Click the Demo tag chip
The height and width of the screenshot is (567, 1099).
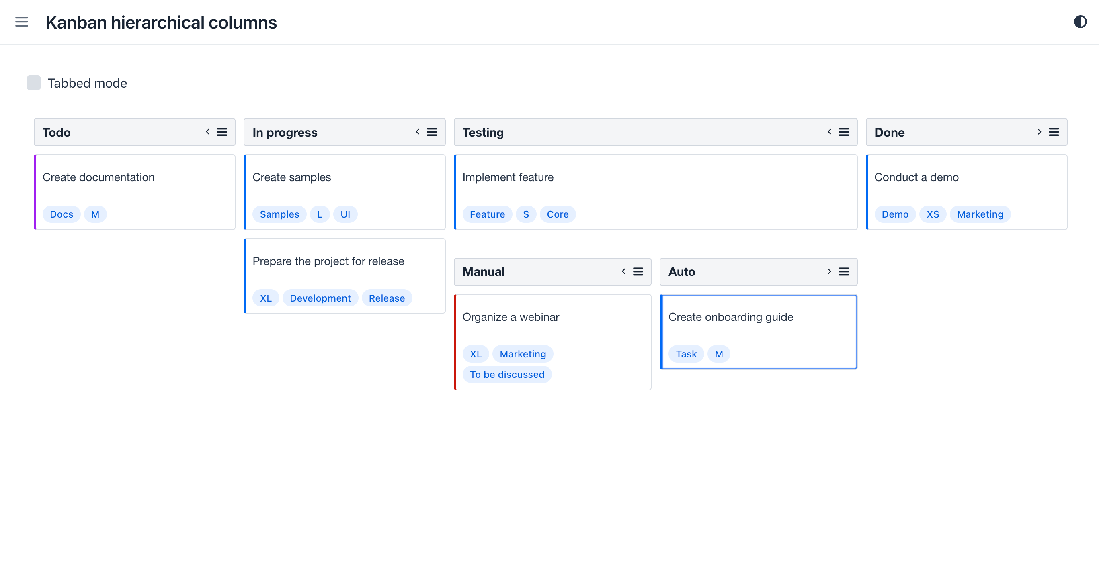tap(895, 214)
